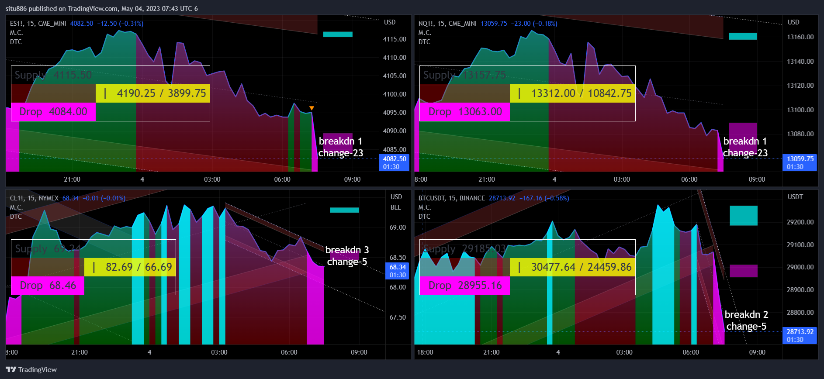
Task: Click the yellow '4190.25 / 3899.75' label
Action: pyautogui.click(x=152, y=93)
